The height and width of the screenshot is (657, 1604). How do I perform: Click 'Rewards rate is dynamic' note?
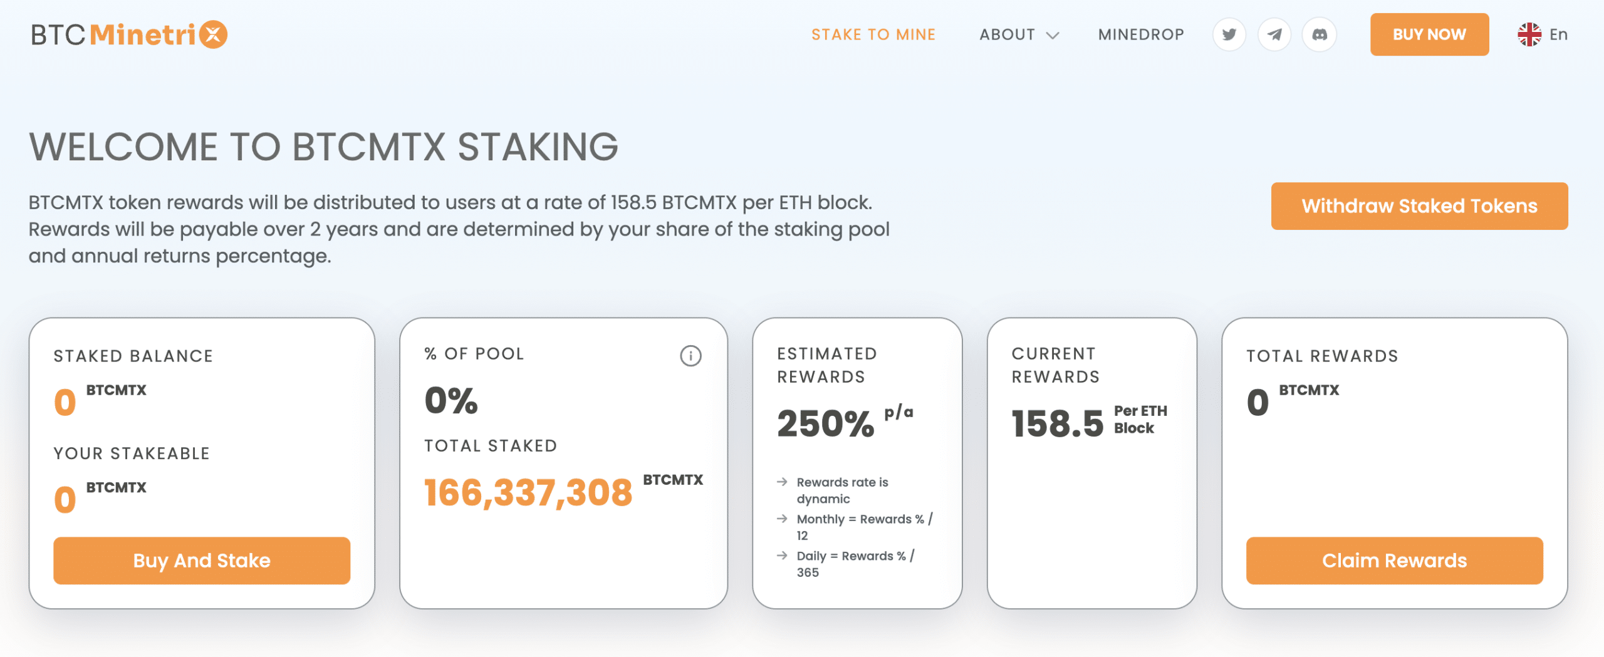842,490
